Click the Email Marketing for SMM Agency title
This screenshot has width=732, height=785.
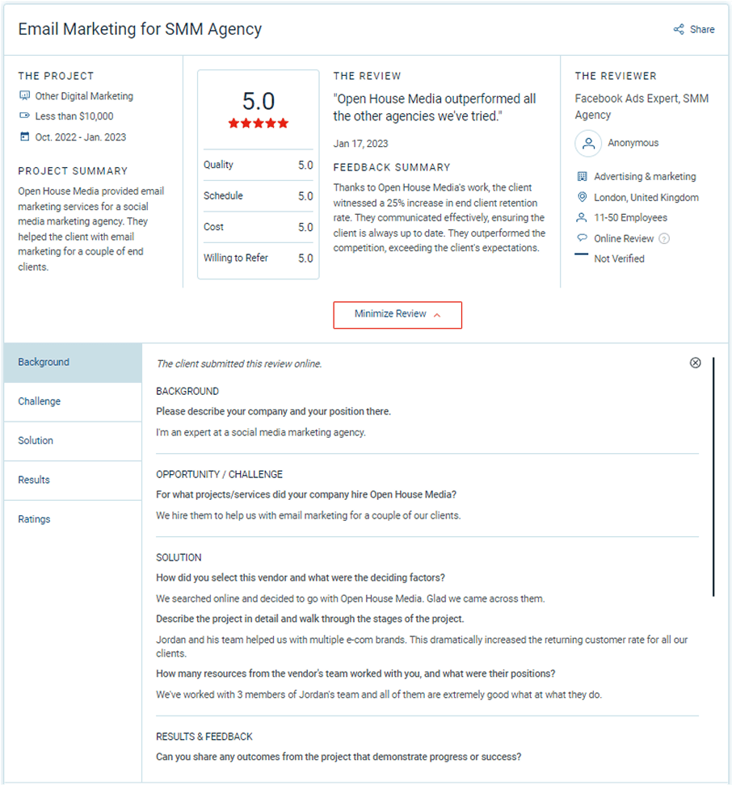click(140, 30)
